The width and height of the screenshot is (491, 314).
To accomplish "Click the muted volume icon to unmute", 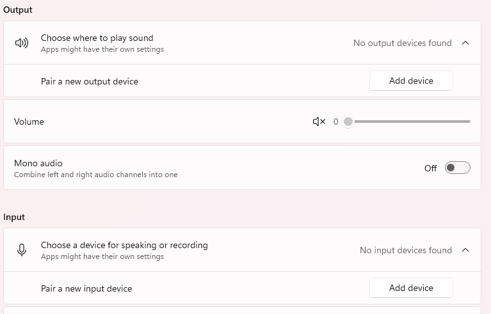I will (319, 122).
